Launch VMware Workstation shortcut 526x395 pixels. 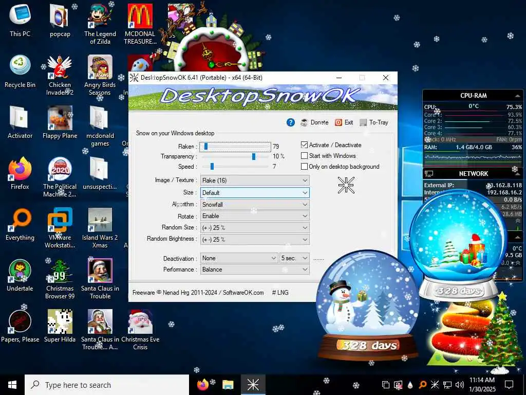60,228
